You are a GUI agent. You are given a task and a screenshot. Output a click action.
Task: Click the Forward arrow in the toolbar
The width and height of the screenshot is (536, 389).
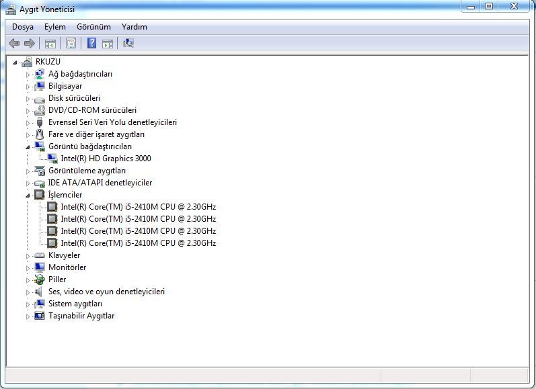click(x=30, y=44)
